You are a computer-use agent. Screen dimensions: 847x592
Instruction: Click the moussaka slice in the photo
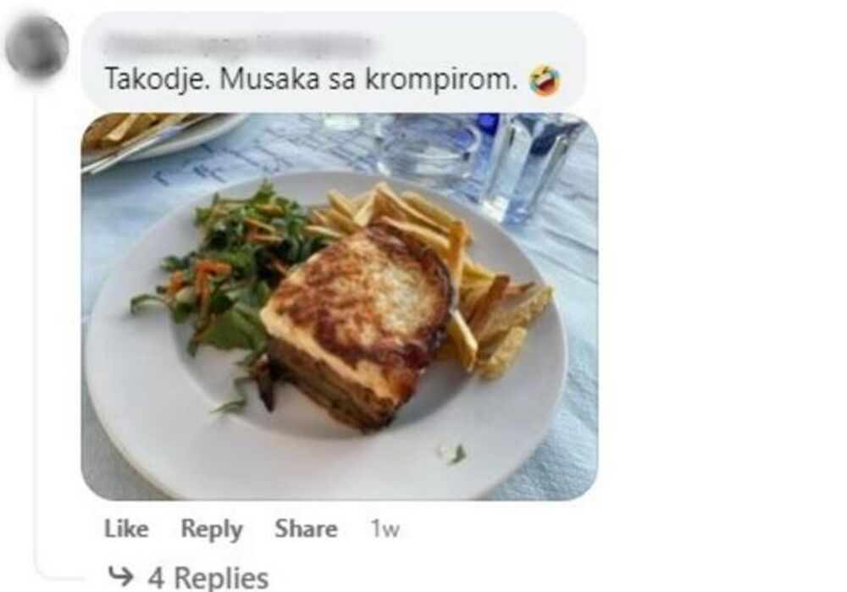tap(356, 324)
